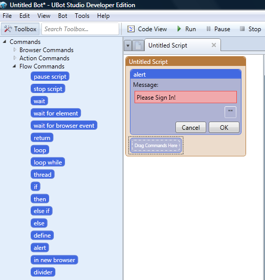Viewport: 265px width, 280px height.
Task: Click the Untitled Script container header
Action: (186, 62)
